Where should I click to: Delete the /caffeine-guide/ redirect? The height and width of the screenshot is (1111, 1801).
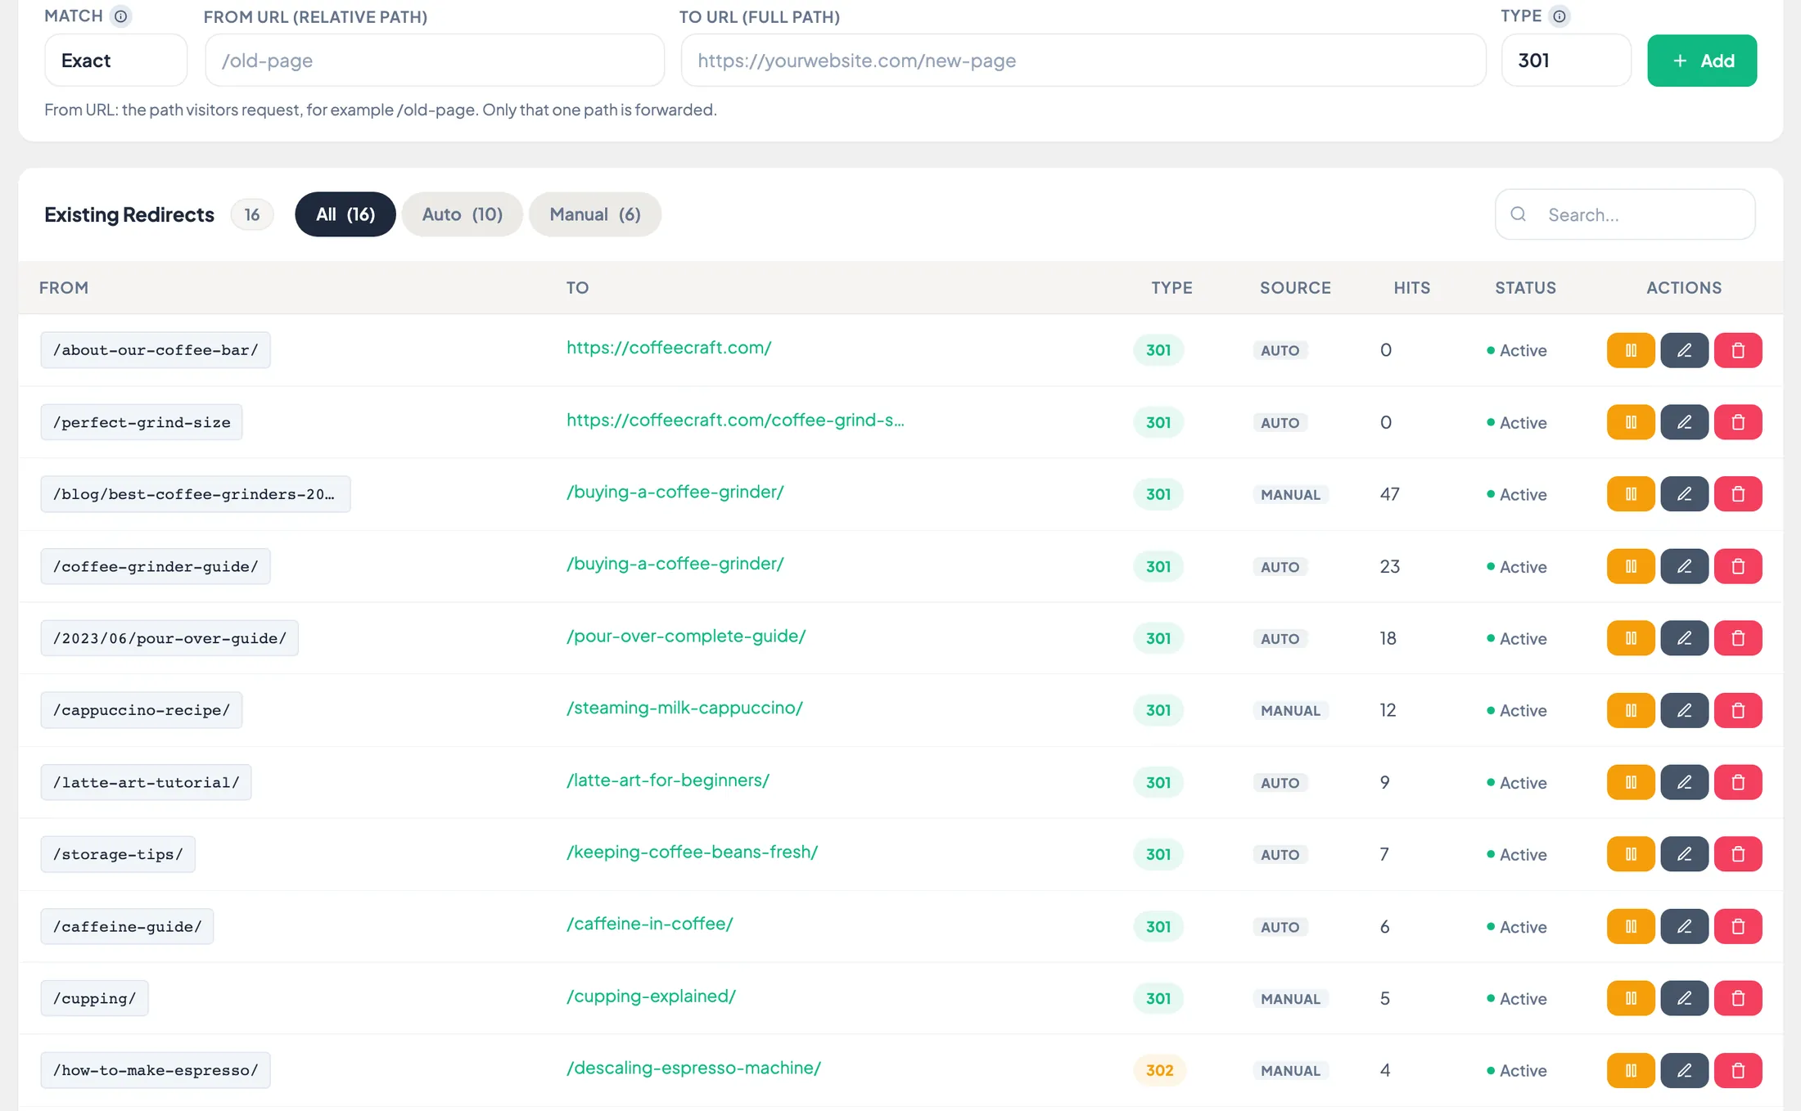tap(1738, 926)
